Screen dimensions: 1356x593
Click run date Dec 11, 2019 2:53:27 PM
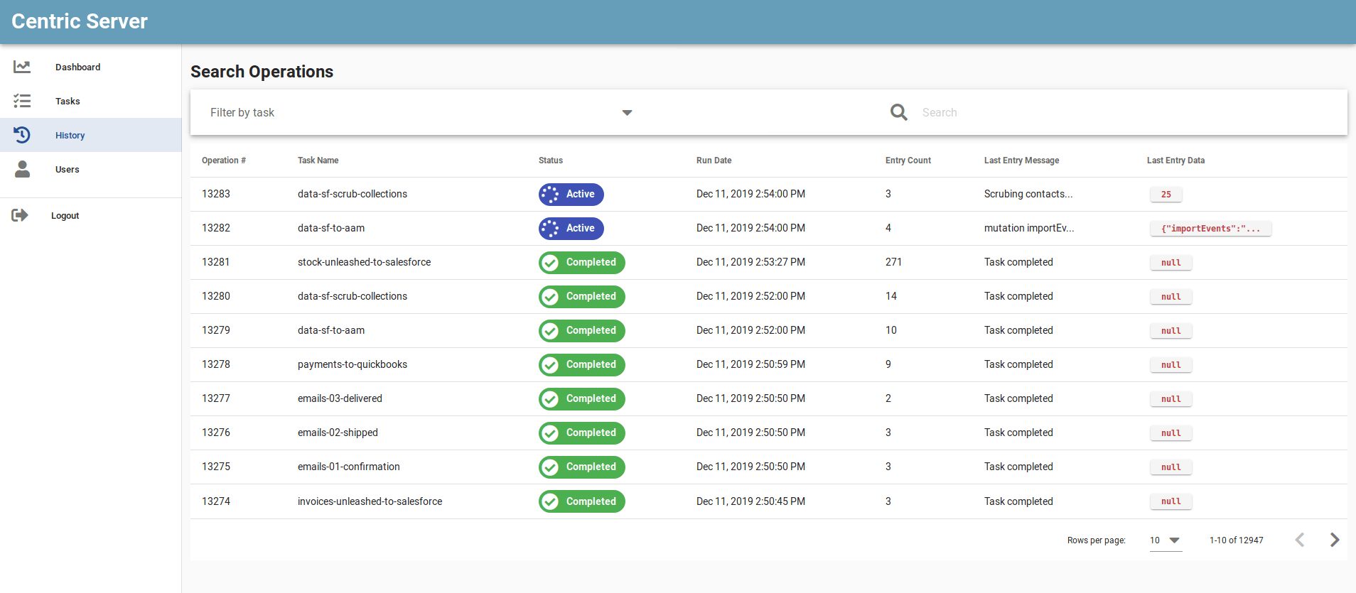tap(750, 262)
